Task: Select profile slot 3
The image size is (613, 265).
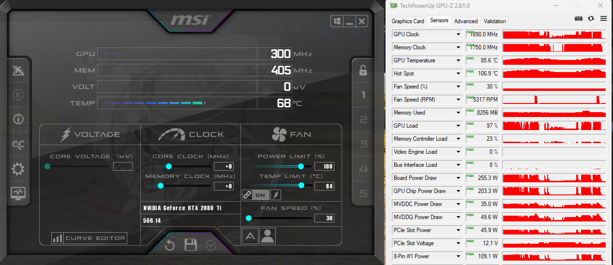Action: pyautogui.click(x=363, y=144)
